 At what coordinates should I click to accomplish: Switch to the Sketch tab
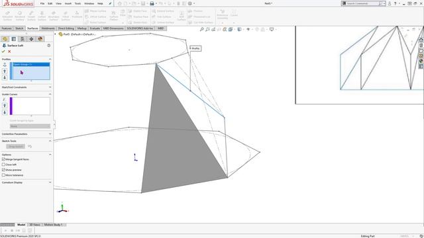19,28
